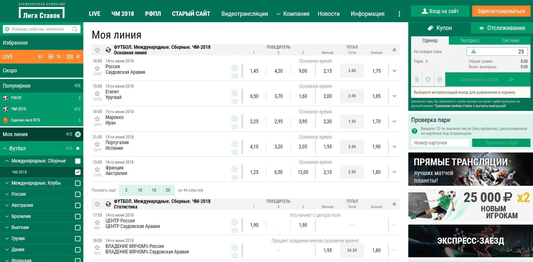The width and height of the screenshot is (533, 262).
Task: Toggle Международные. Сборные checkbox
Action: (78, 161)
